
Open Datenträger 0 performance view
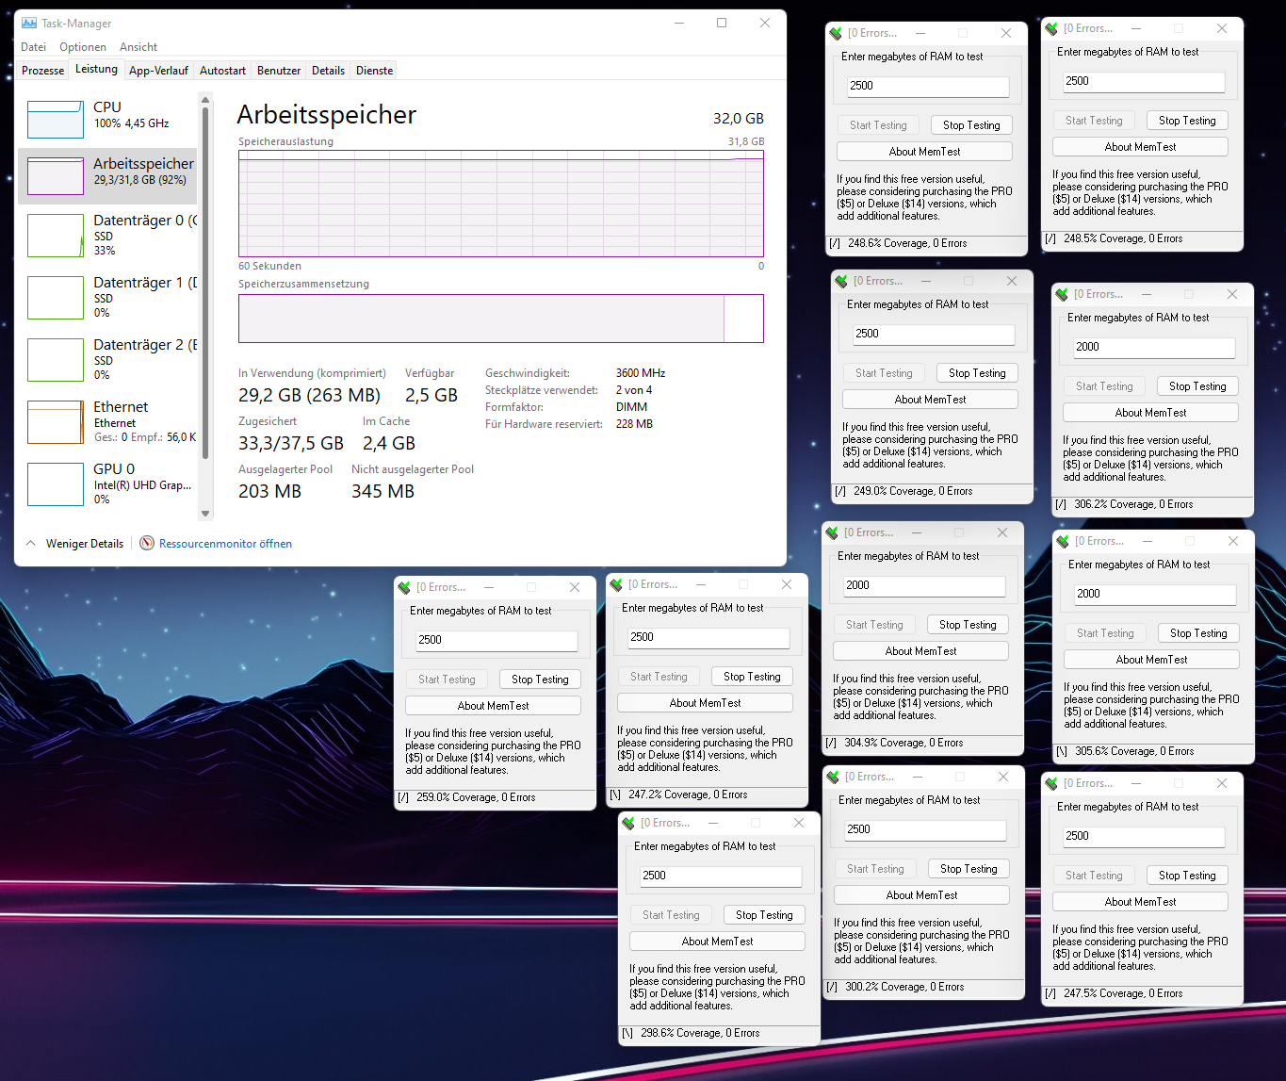[56, 236]
